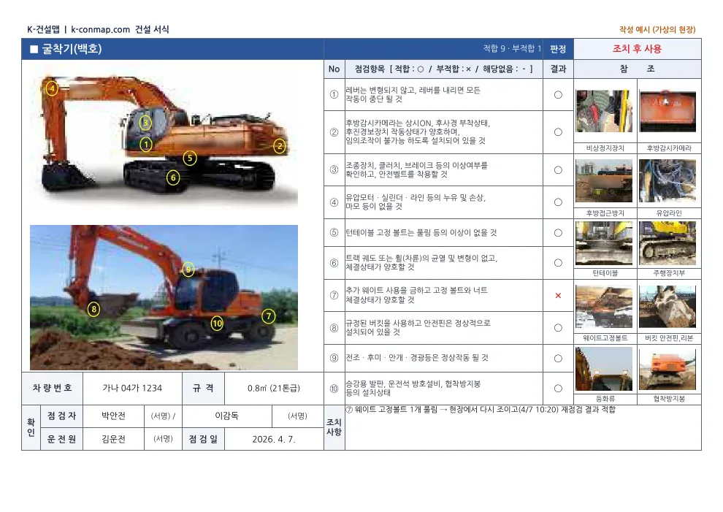723x512 pixels.
Task: Select the supervisor name 이감독
Action: pos(227,416)
